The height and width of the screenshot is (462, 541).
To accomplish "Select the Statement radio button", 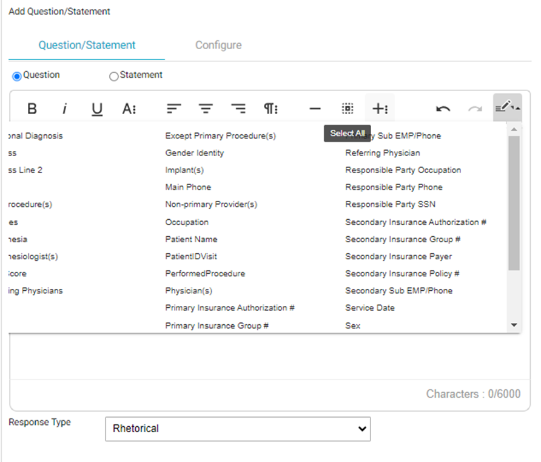I will click(x=113, y=76).
